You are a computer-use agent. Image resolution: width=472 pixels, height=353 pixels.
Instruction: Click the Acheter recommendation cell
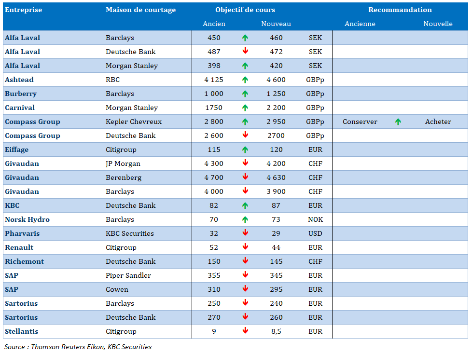pyautogui.click(x=438, y=122)
